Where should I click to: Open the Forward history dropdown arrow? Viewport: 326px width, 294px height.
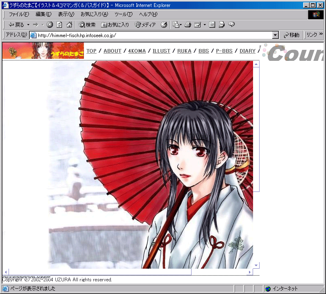pyautogui.click(x=43, y=25)
